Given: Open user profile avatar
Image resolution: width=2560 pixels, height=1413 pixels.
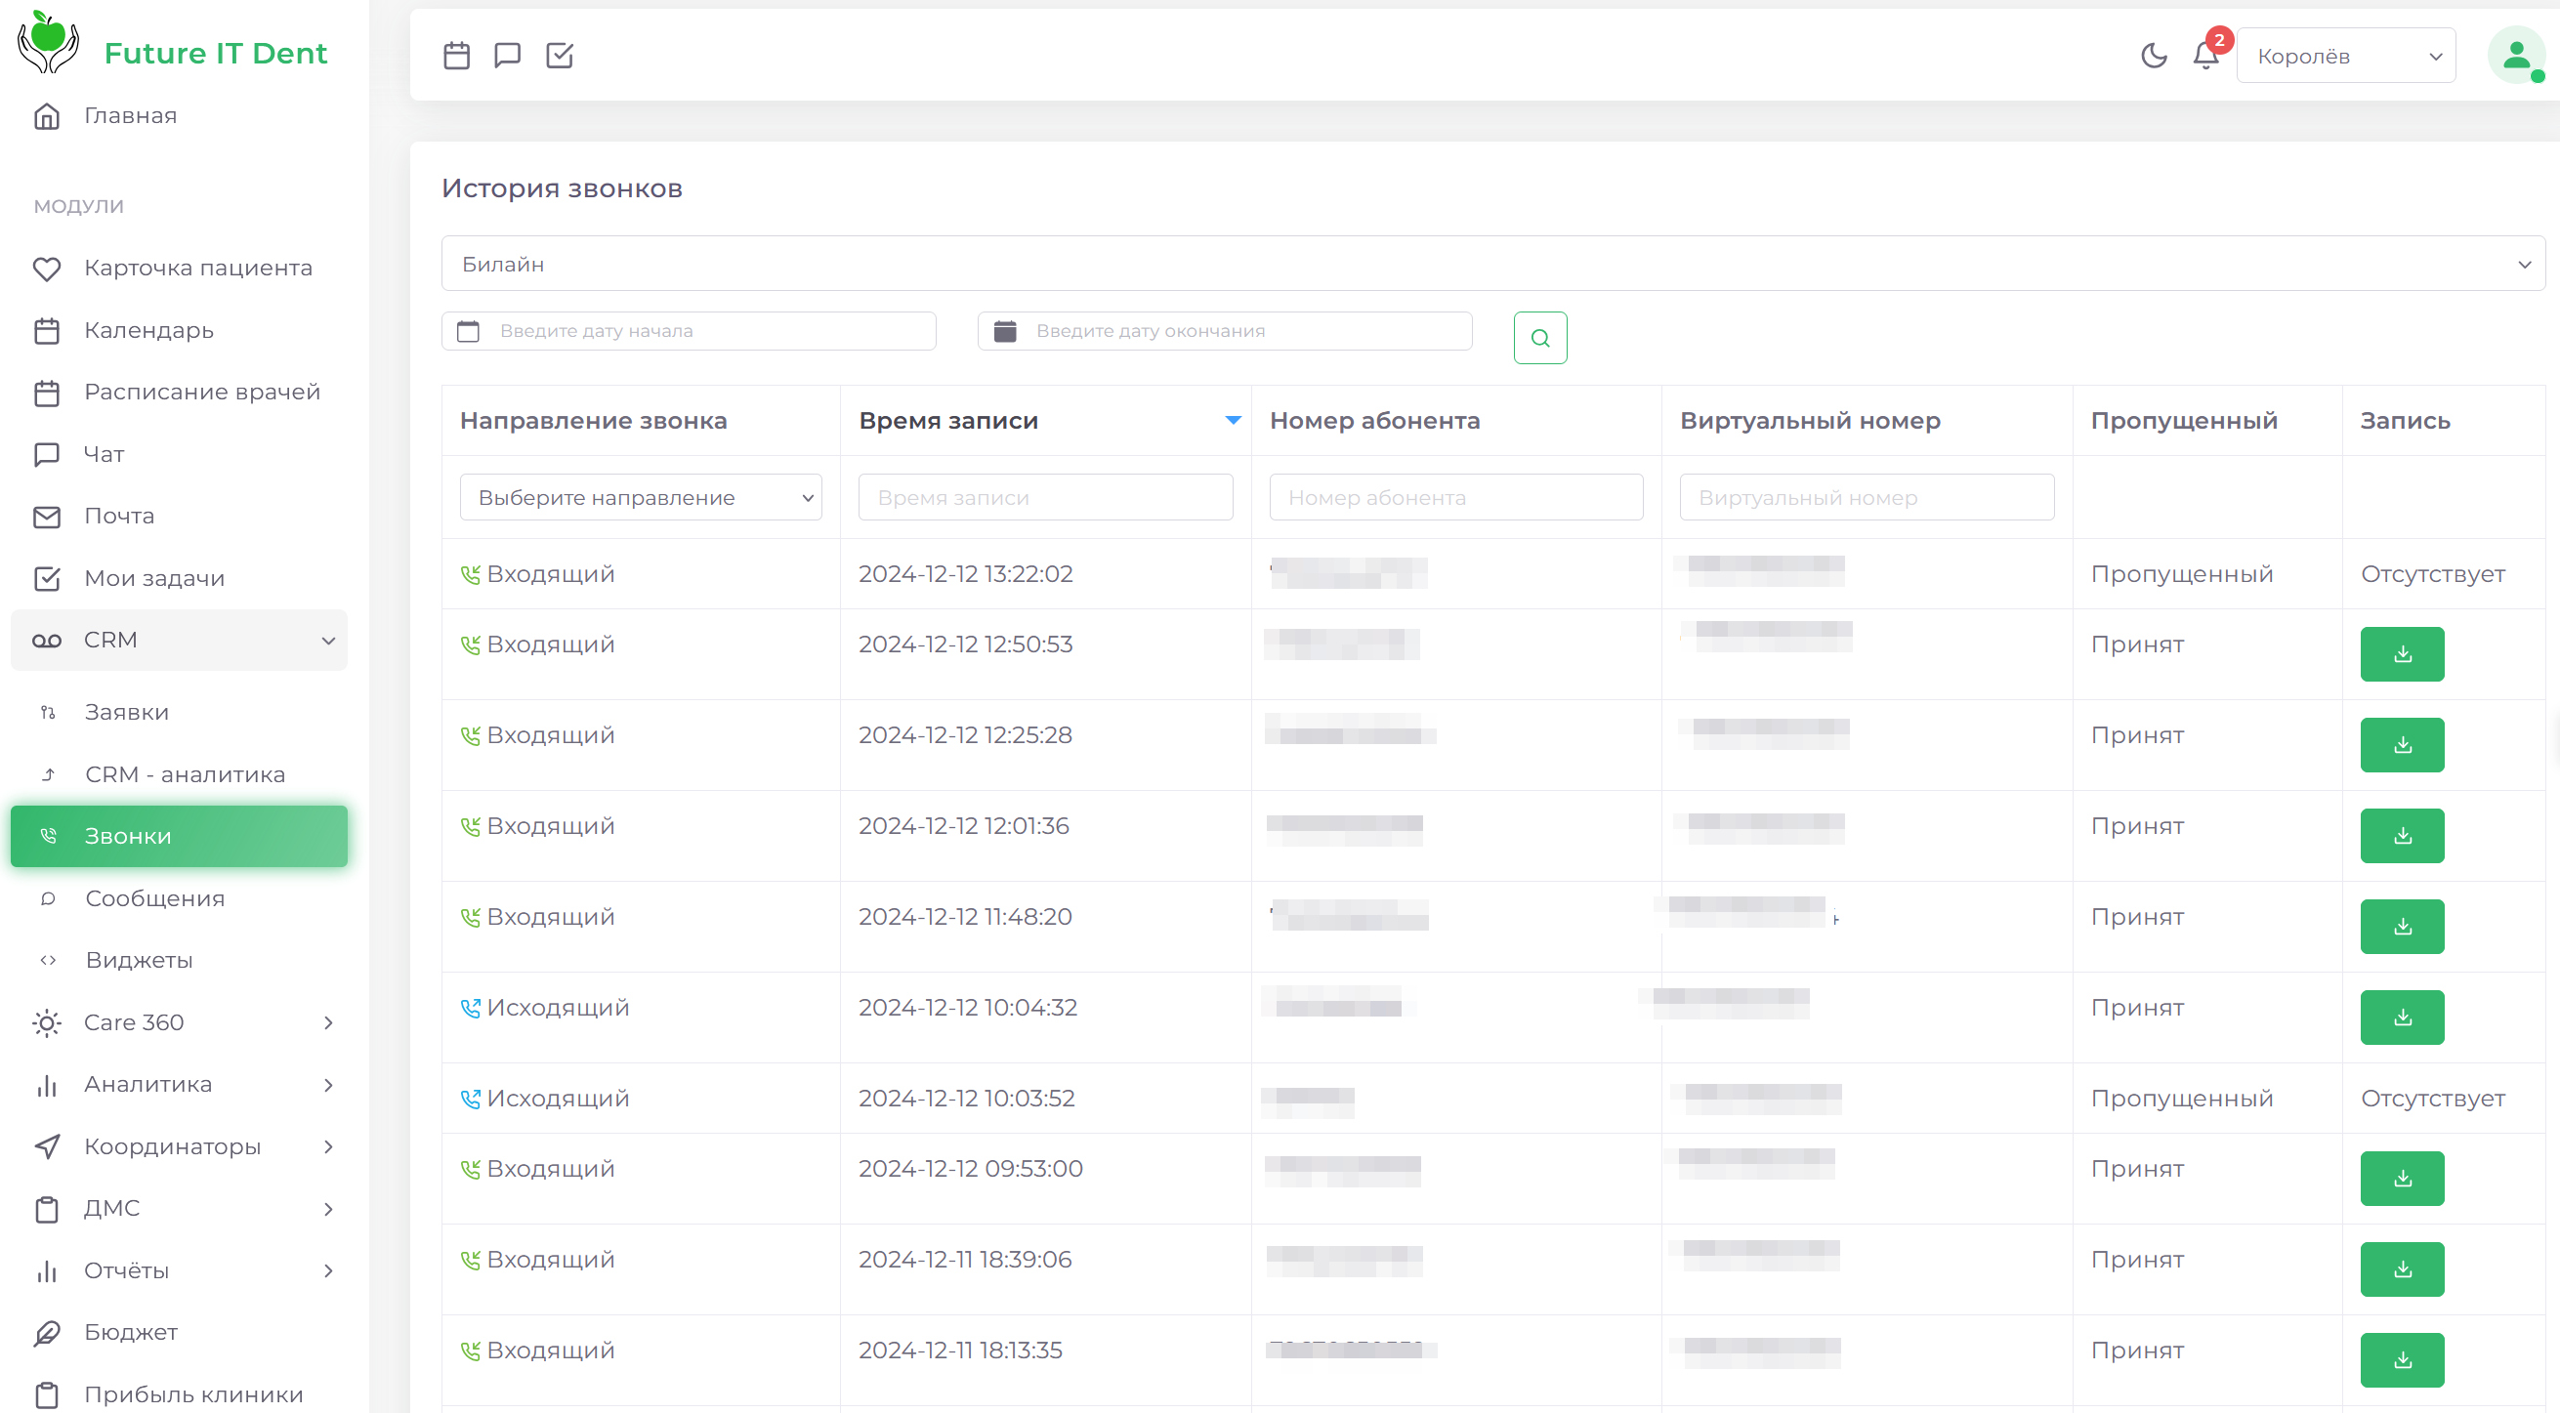Looking at the screenshot, I should [2516, 56].
